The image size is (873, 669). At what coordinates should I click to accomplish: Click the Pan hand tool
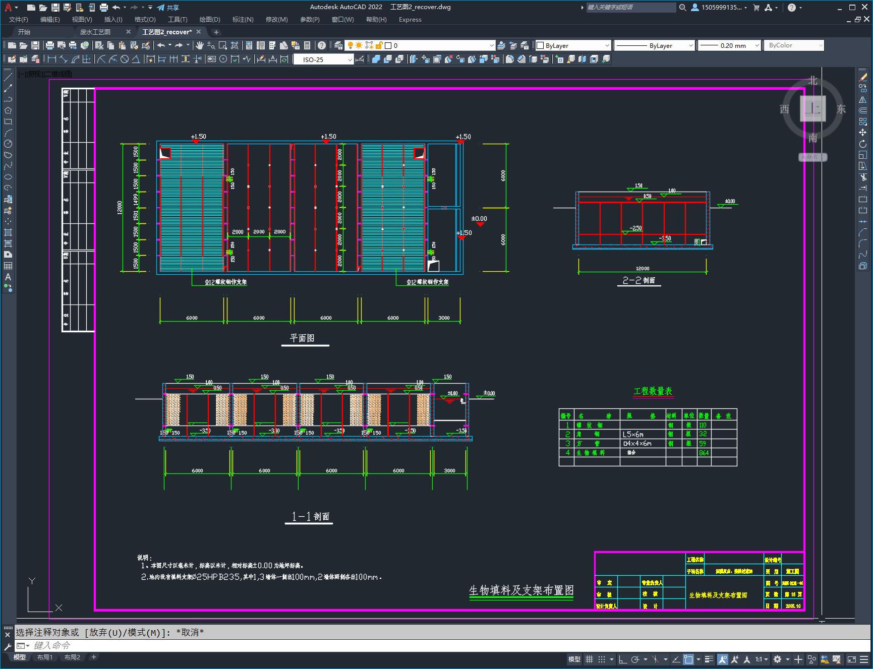pyautogui.click(x=200, y=45)
